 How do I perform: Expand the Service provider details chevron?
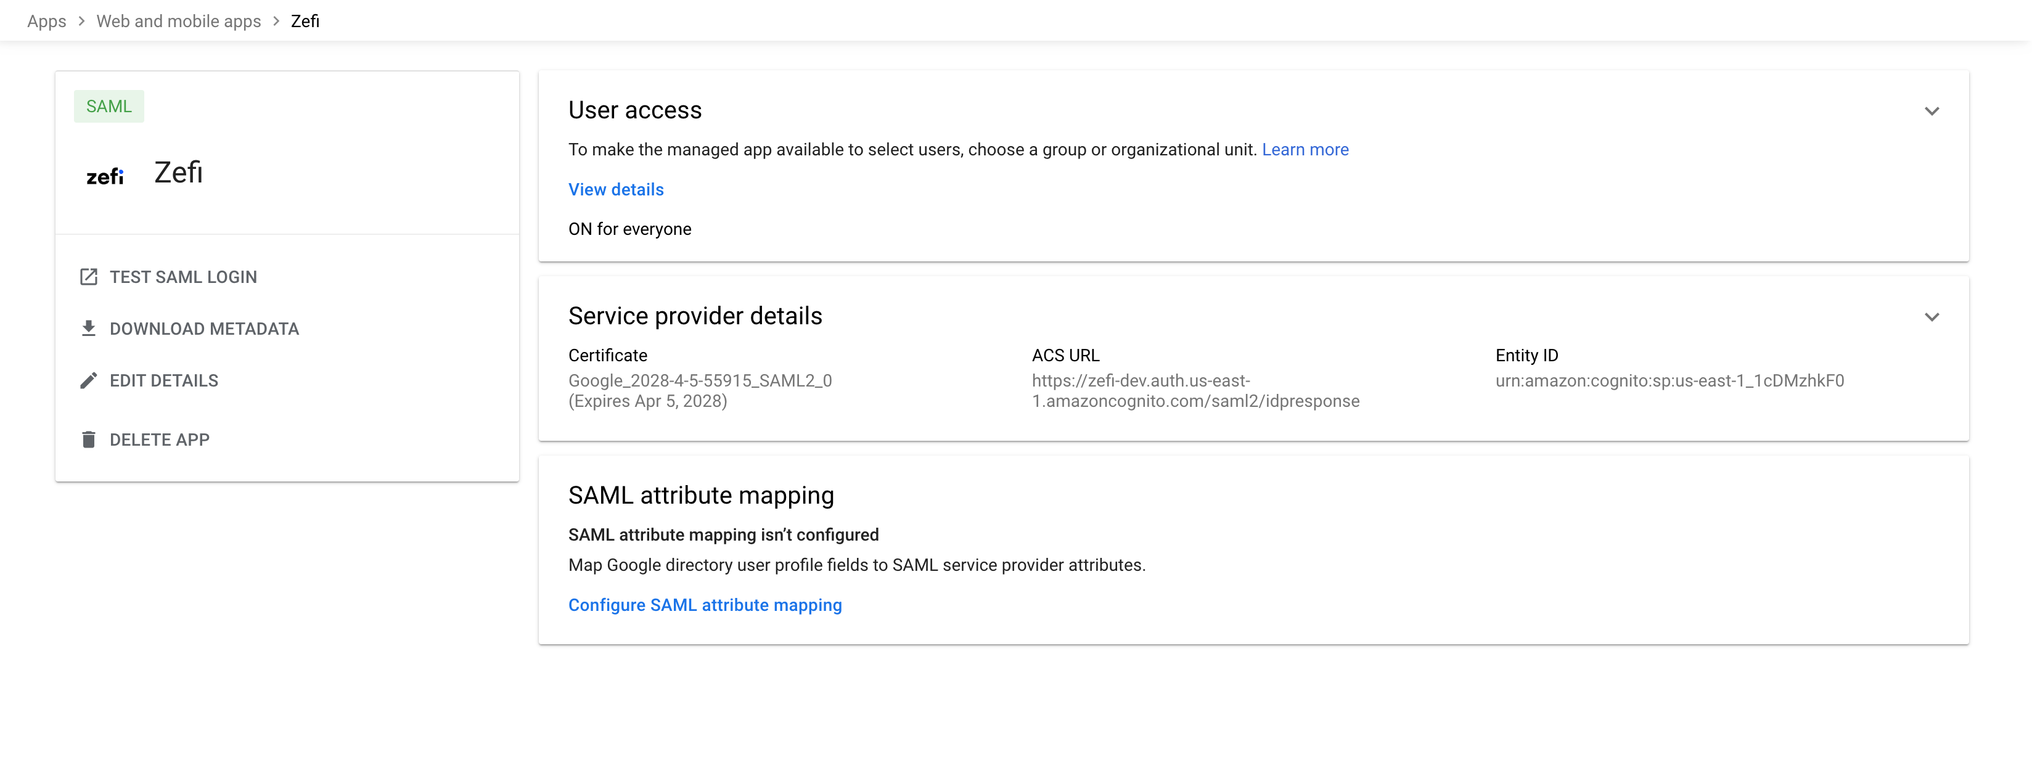[x=1931, y=317]
